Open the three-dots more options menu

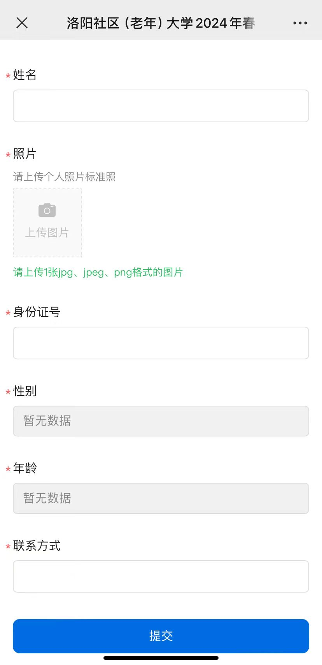click(300, 23)
